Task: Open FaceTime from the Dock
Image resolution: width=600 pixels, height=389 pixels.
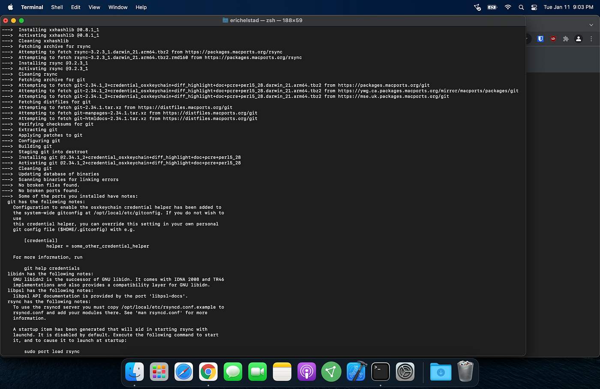Action: 258,371
